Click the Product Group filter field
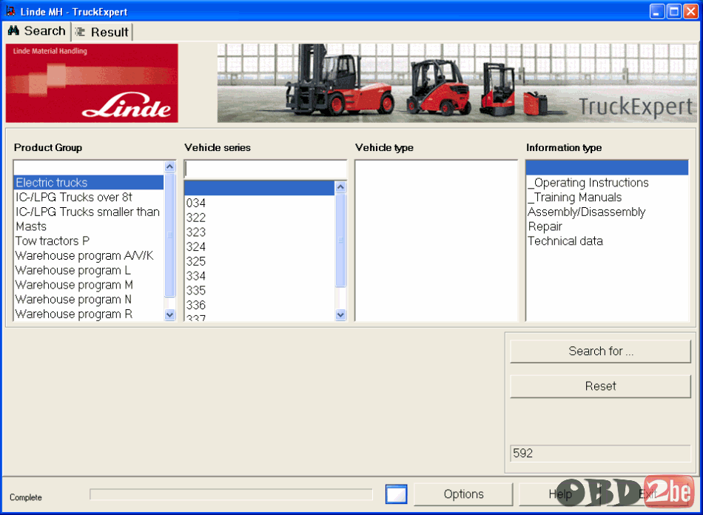 (89, 167)
